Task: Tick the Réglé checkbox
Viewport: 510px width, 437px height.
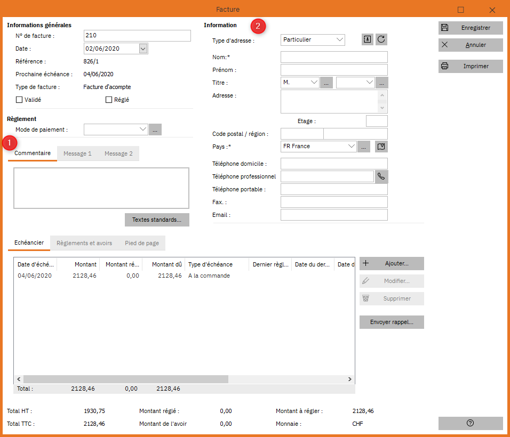Action: 109,100
